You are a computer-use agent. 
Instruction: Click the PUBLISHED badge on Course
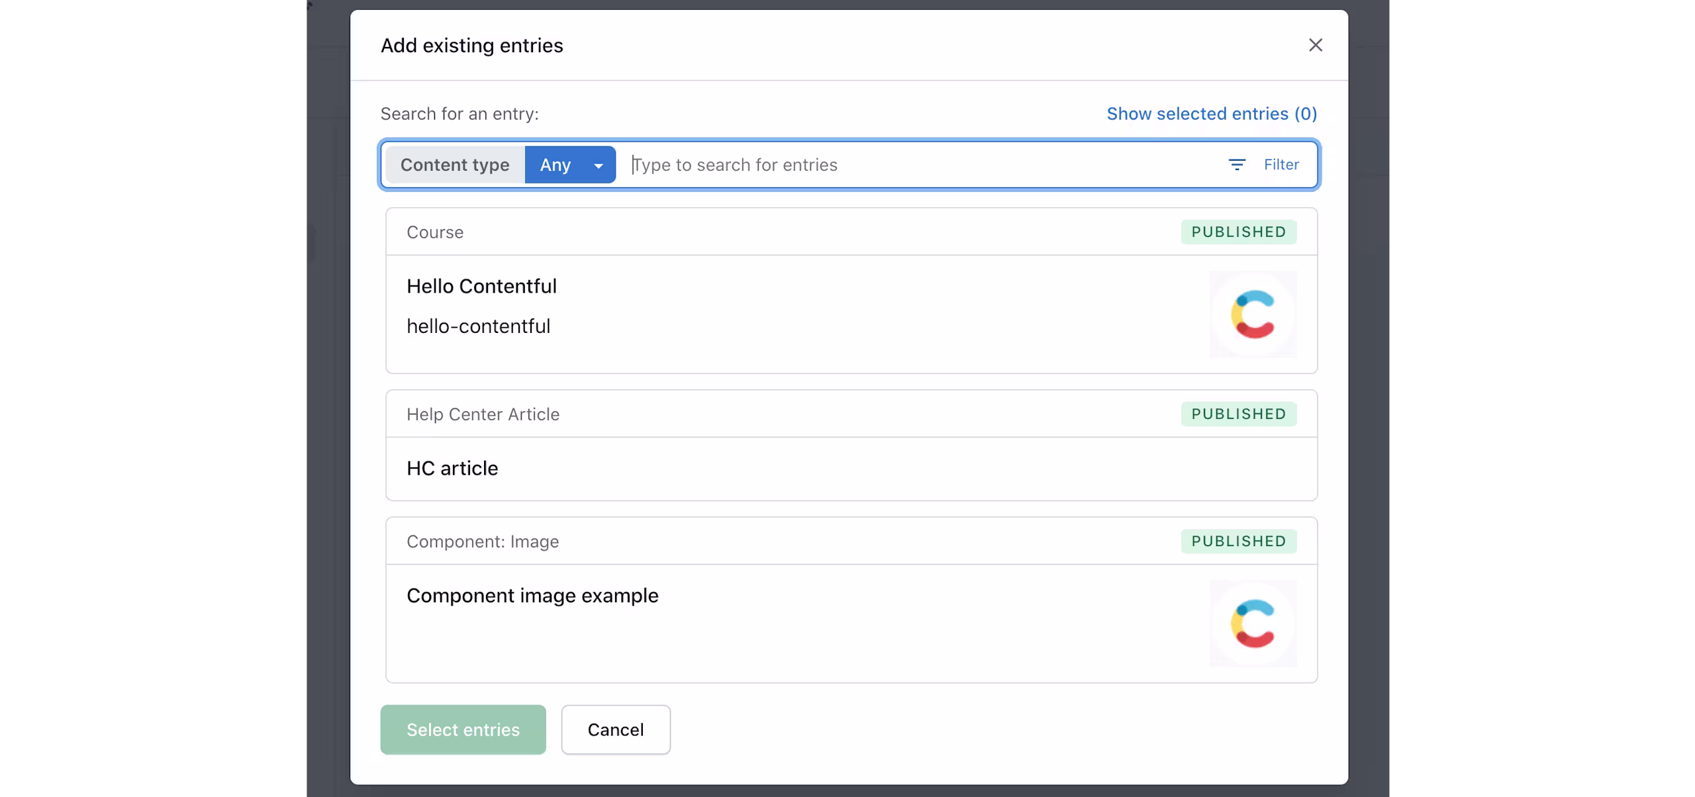1238,232
